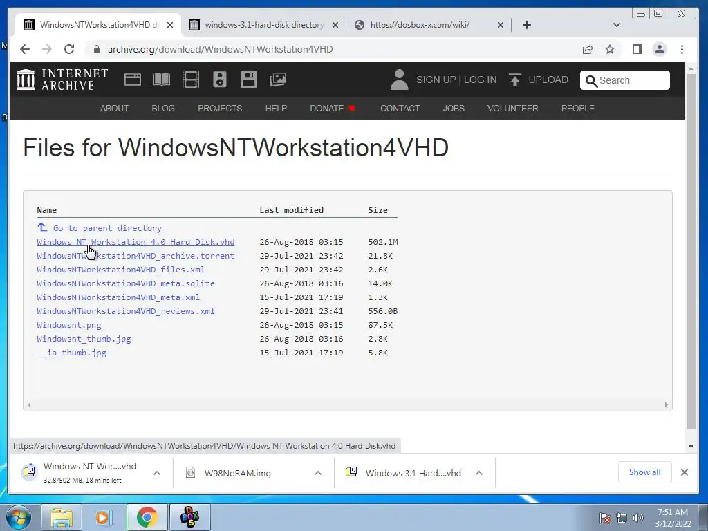Viewport: 708px width, 531px height.
Task: Click the padlock site info icon
Action: point(96,49)
